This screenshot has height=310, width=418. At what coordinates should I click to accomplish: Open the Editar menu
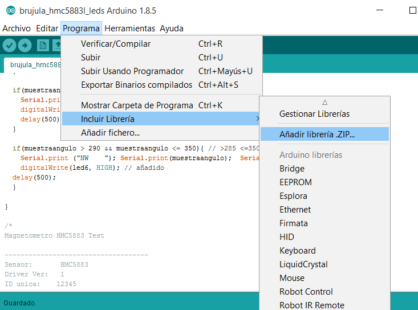pyautogui.click(x=47, y=28)
